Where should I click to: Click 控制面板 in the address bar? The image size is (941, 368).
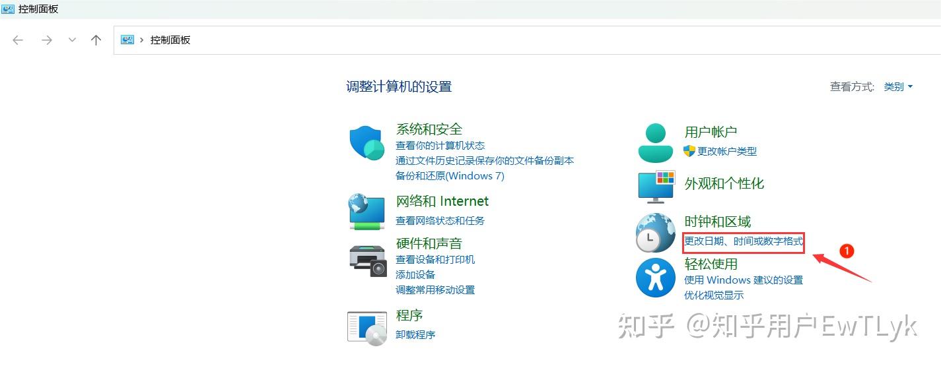point(170,40)
